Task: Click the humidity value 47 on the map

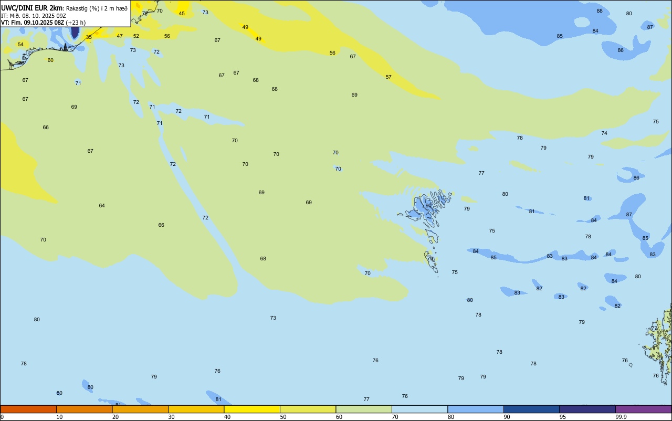Action: [x=120, y=36]
